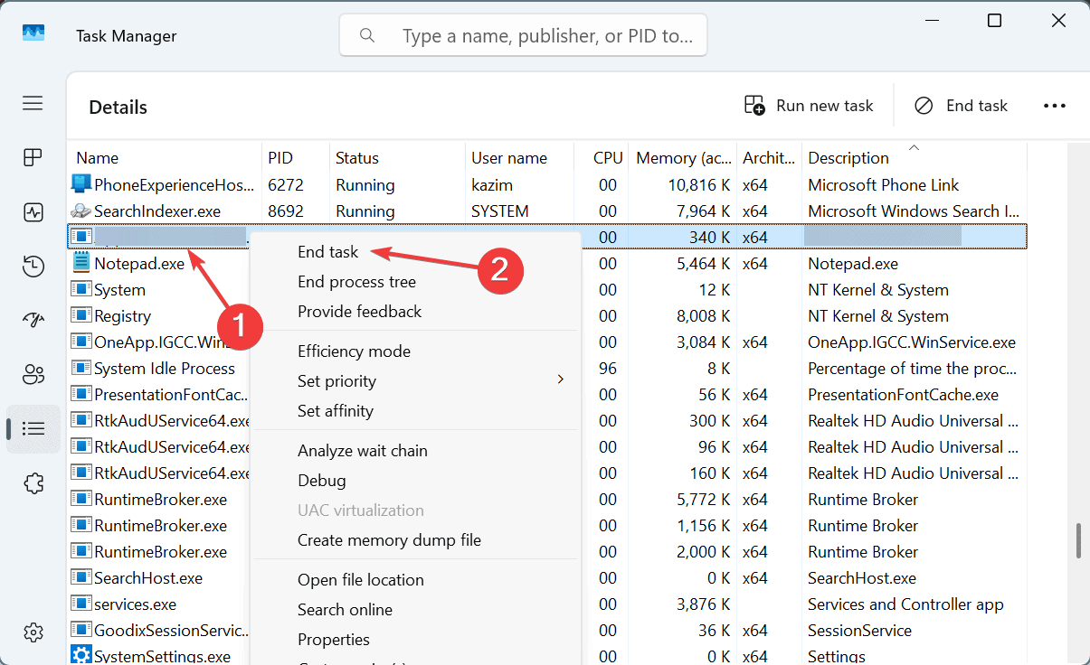Click the Run new task button
1090x665 pixels.
[809, 106]
